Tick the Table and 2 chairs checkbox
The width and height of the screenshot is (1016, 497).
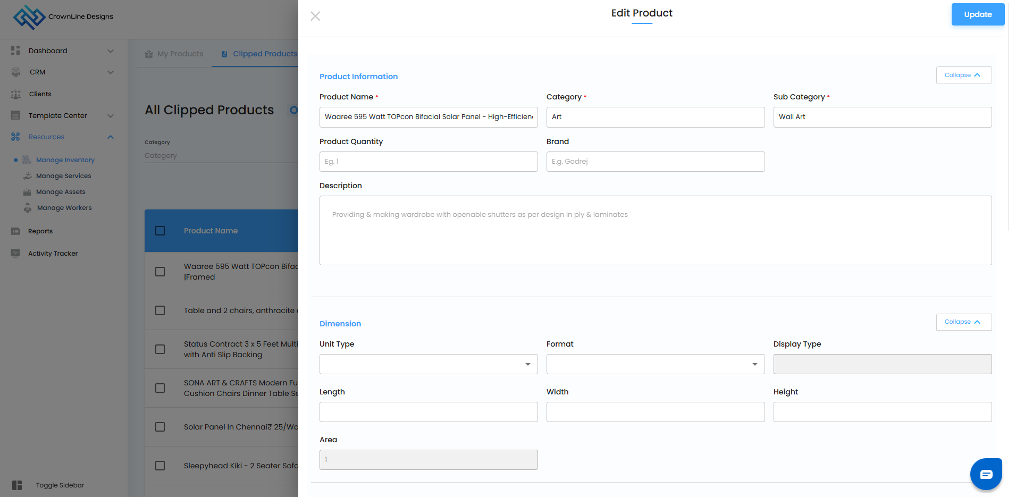point(160,310)
